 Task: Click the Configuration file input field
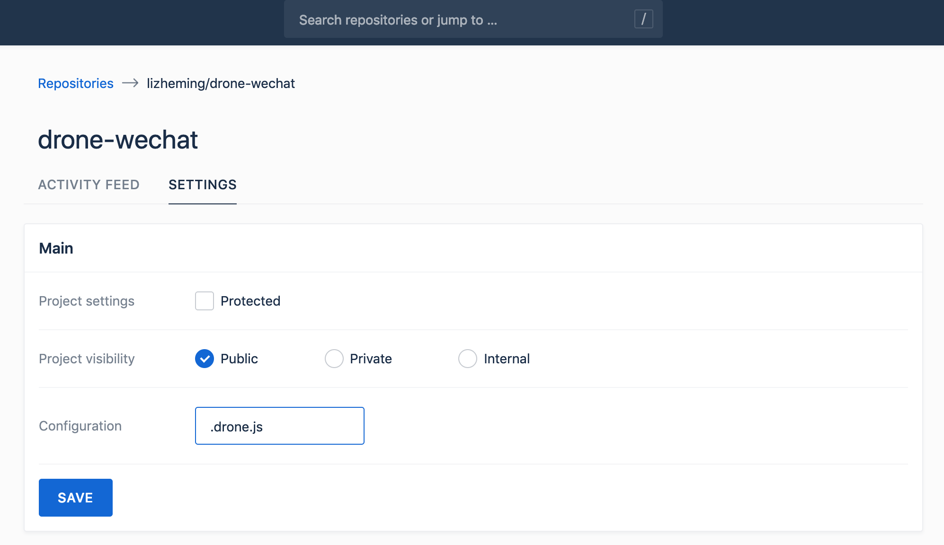[x=280, y=426]
